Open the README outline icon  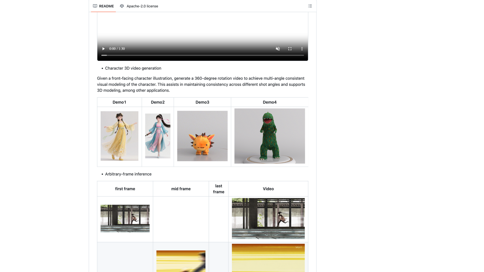pos(310,6)
